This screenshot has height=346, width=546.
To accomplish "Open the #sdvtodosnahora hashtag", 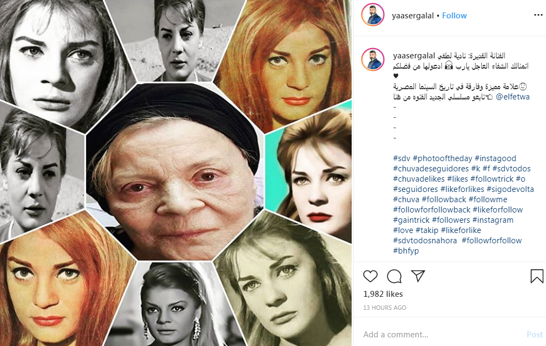I will click(x=425, y=241).
